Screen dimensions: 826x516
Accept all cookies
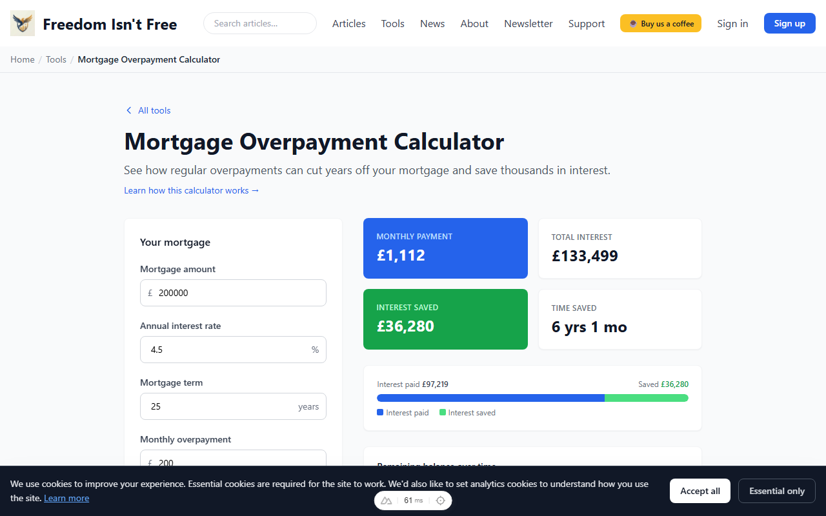700,491
